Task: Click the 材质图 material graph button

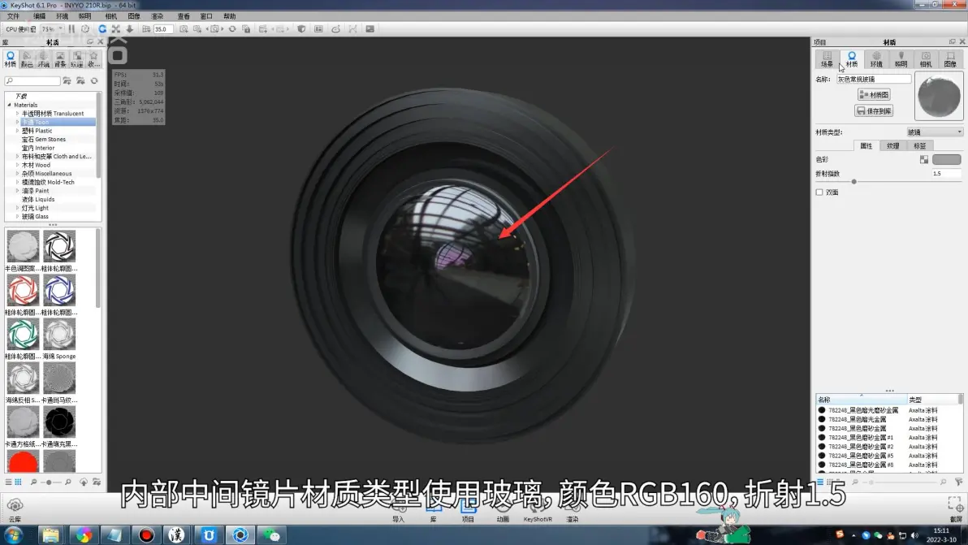Action: click(874, 95)
